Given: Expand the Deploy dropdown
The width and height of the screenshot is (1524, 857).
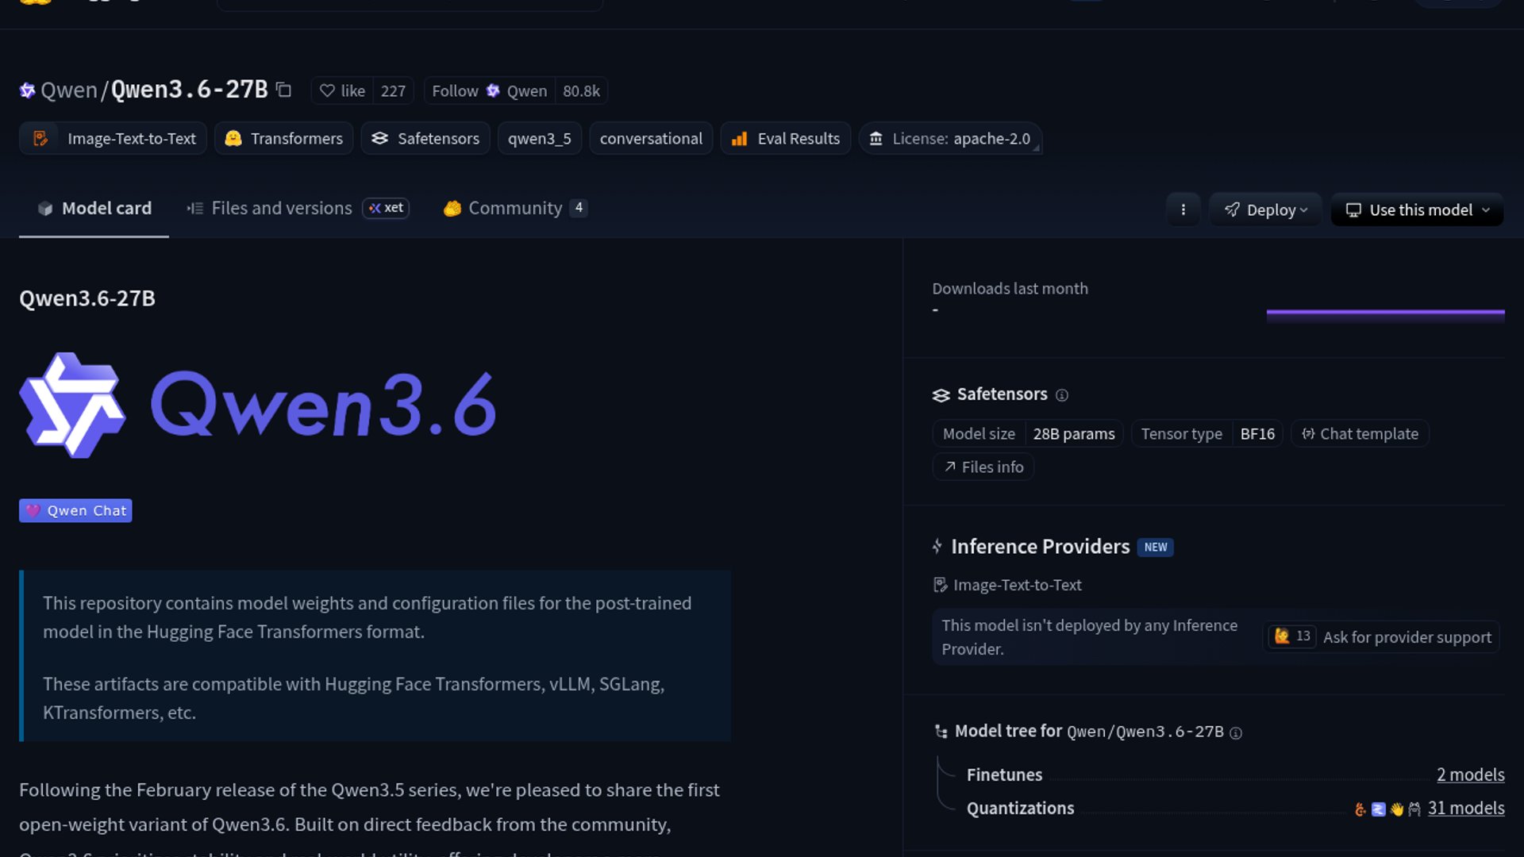Looking at the screenshot, I should 1265,209.
